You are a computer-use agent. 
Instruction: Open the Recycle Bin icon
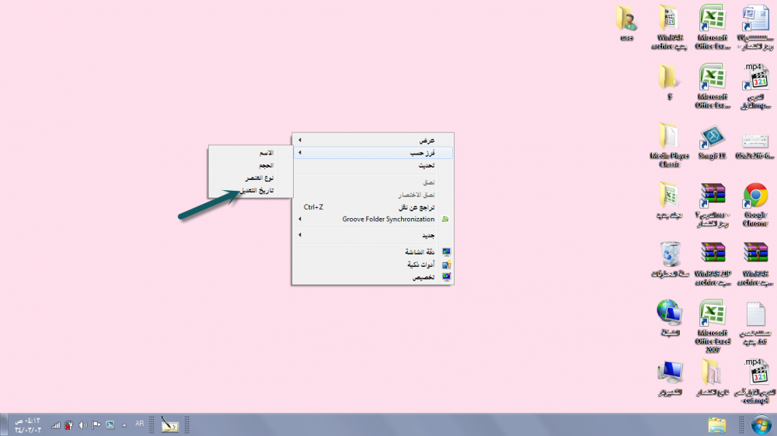(668, 254)
